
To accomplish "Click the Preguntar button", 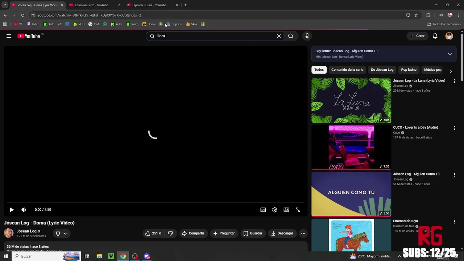I will [x=224, y=233].
